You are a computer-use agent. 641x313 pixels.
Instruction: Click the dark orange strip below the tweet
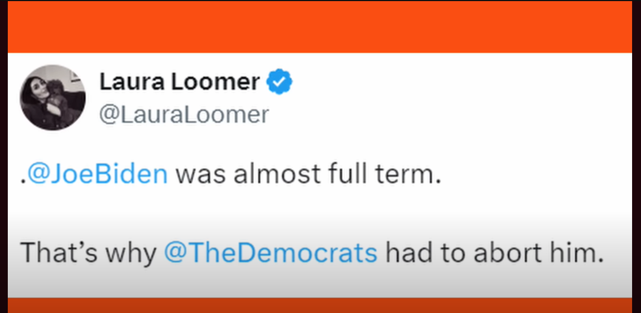(320, 305)
